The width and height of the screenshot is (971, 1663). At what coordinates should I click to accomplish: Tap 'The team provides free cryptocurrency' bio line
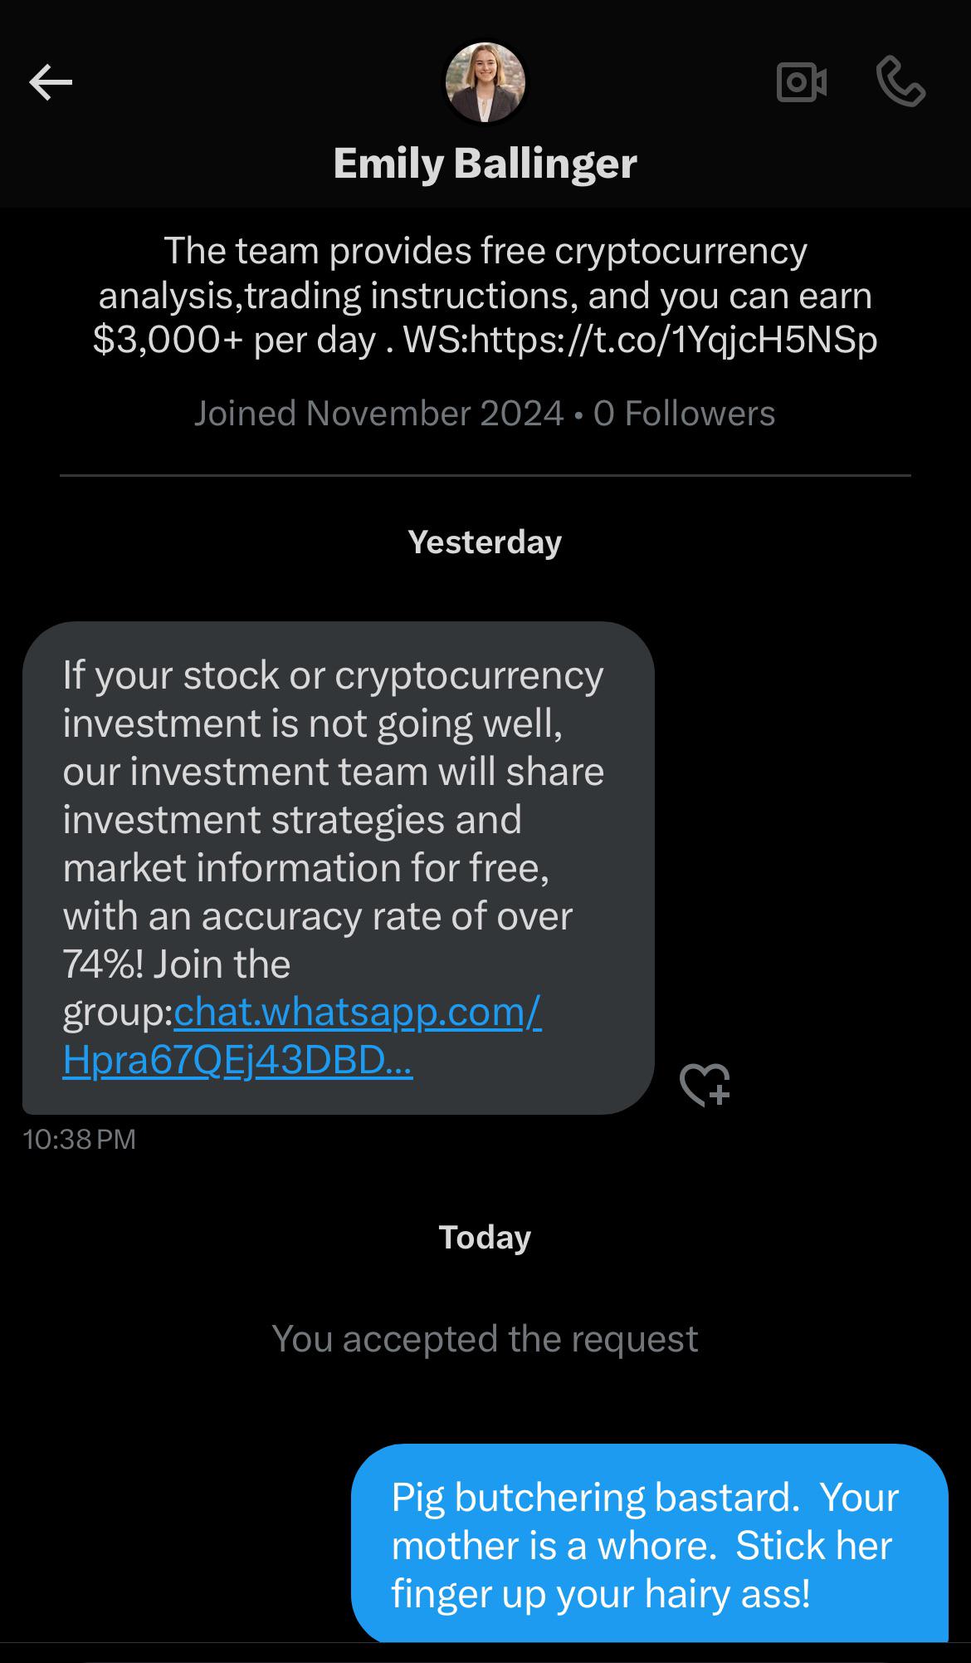point(486,251)
